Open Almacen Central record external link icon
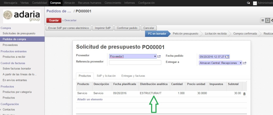273x115 pixels. [x=245, y=63]
